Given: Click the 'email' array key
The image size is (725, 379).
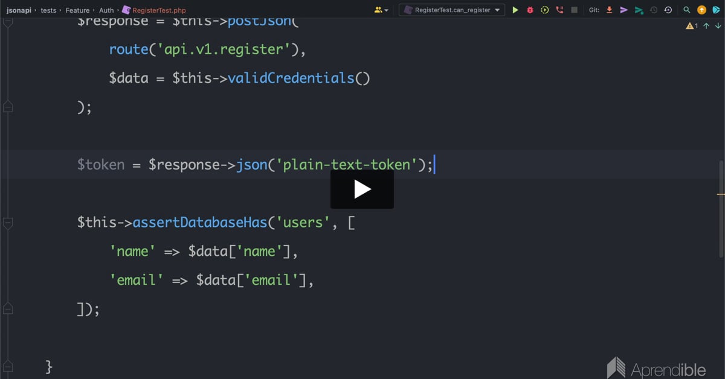Looking at the screenshot, I should (x=137, y=281).
